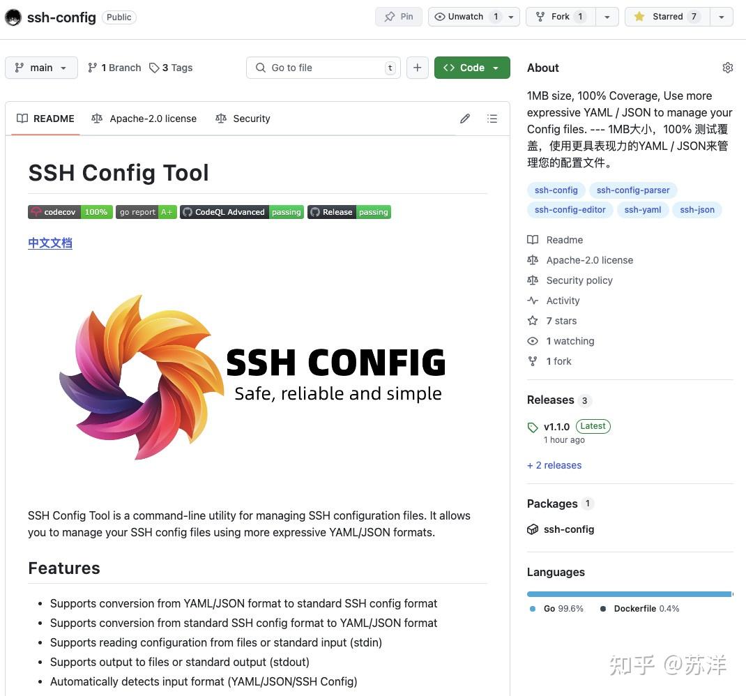Image resolution: width=746 pixels, height=696 pixels.
Task: Click Go 99.6% language entry
Action: click(x=556, y=609)
